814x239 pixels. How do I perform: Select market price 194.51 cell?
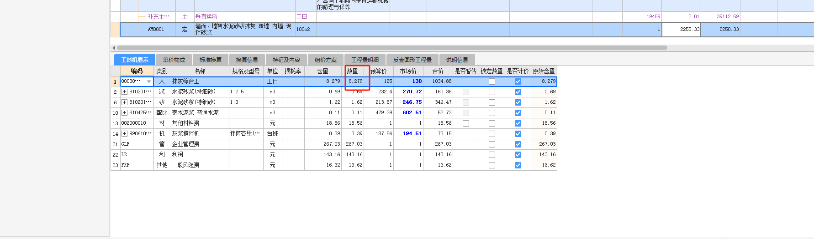point(408,134)
